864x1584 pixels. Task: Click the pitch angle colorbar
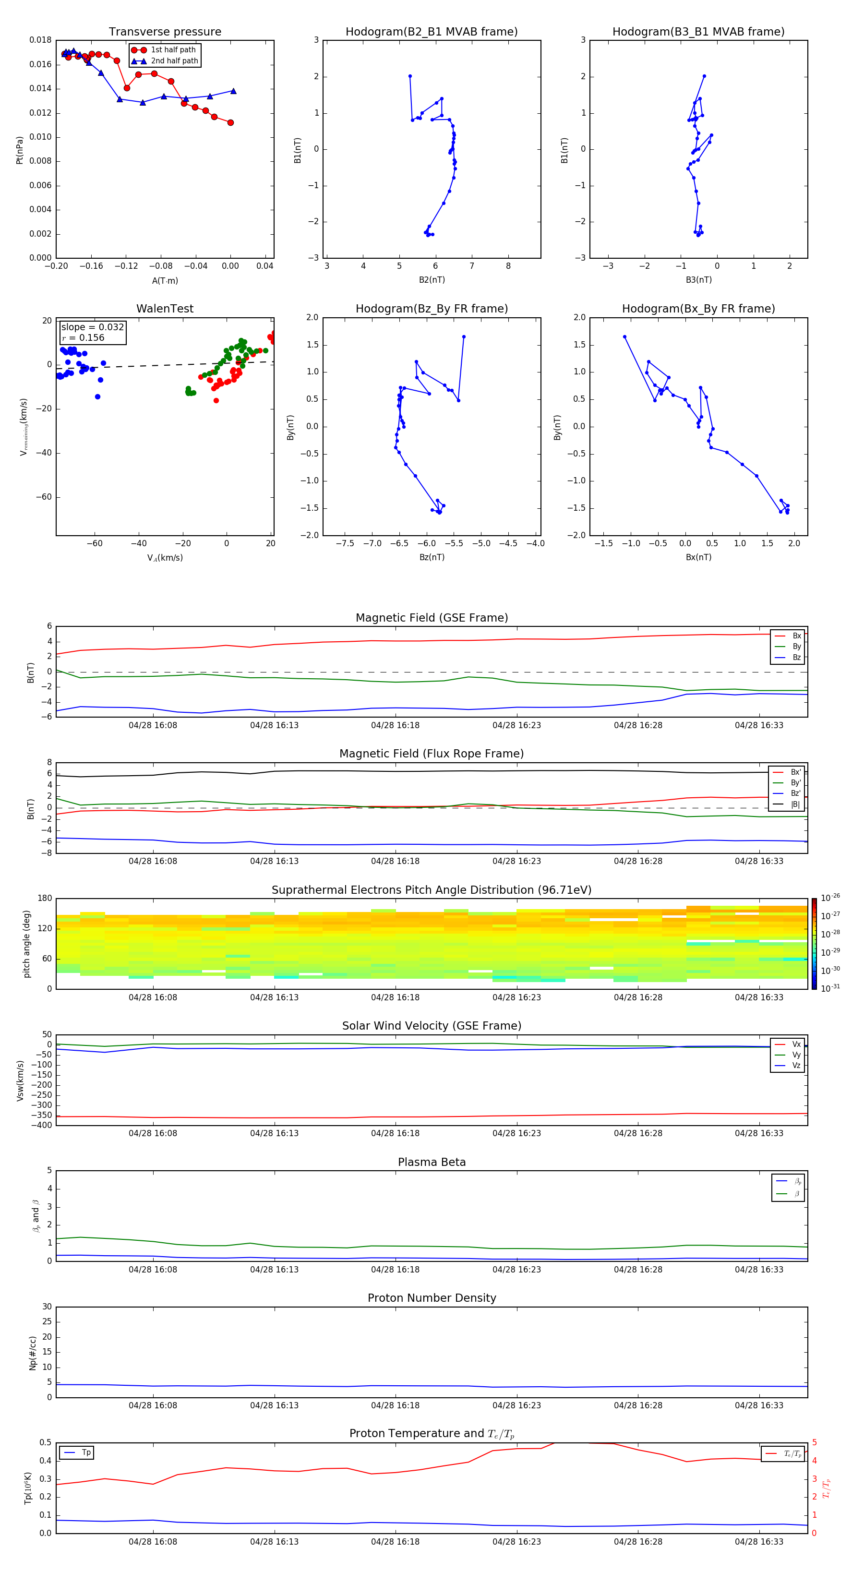(x=814, y=944)
